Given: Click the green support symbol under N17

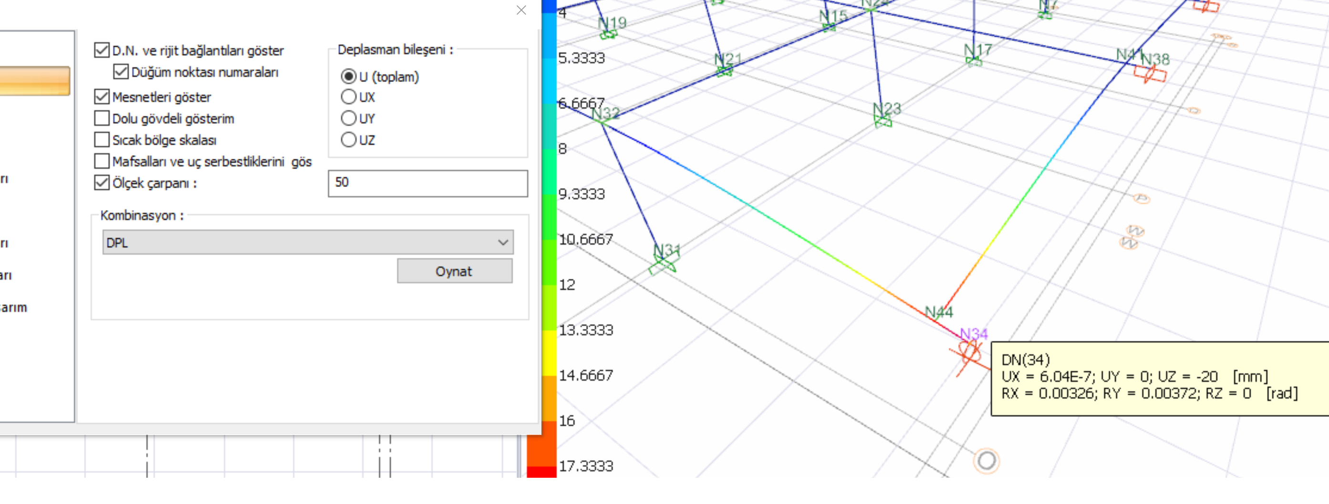Looking at the screenshot, I should coord(974,62).
